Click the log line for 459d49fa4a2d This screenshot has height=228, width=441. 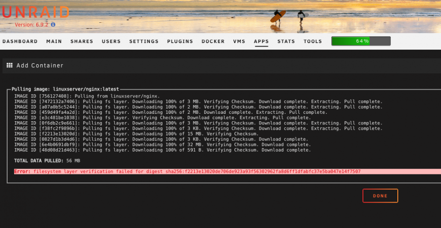[x=171, y=112]
